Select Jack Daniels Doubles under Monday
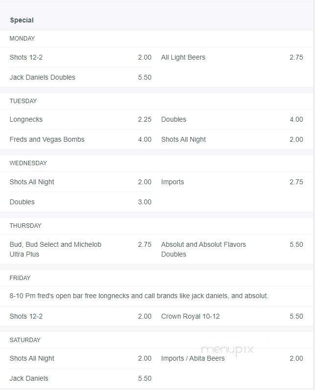Viewport: 315px width, 390px height. [x=43, y=77]
